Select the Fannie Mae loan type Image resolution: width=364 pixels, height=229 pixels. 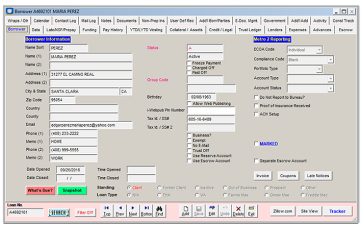click(x=225, y=195)
